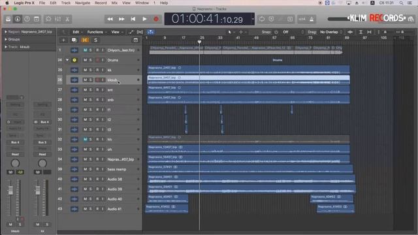Toggle the Metronome click

(x=312, y=19)
